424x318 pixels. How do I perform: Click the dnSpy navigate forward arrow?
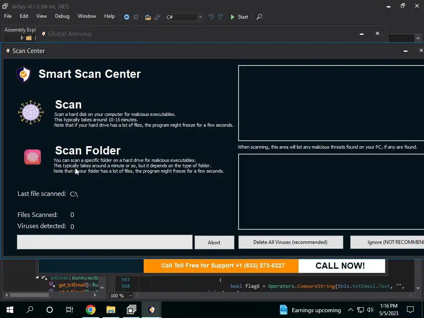tap(136, 17)
